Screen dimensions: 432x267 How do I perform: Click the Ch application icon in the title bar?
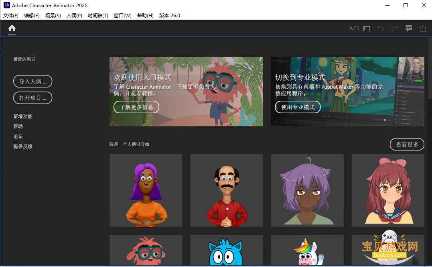coord(6,5)
